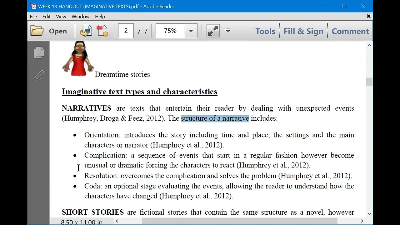
Task: Click the 'Resolution:' bullet text
Action: tap(101, 176)
